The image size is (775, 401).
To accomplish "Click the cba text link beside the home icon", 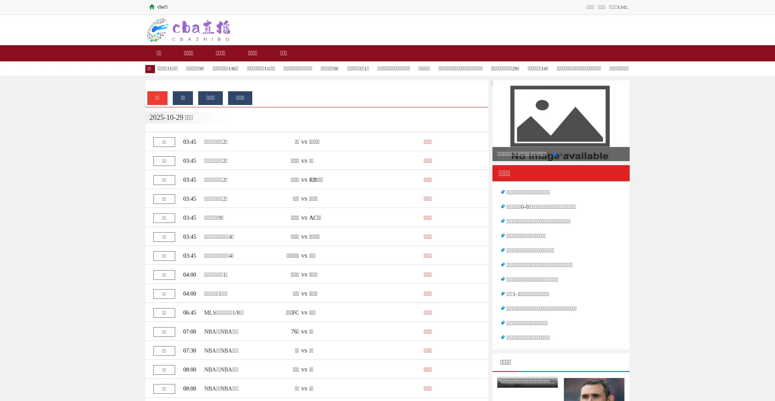I will pyautogui.click(x=162, y=7).
